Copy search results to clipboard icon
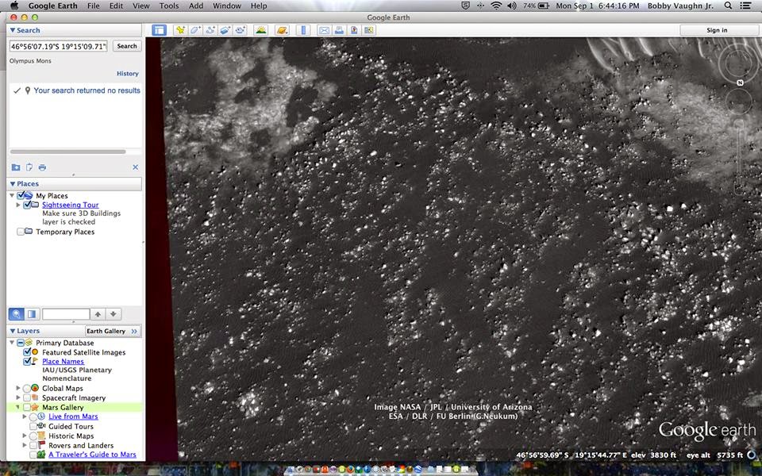762x476 pixels. 29,167
